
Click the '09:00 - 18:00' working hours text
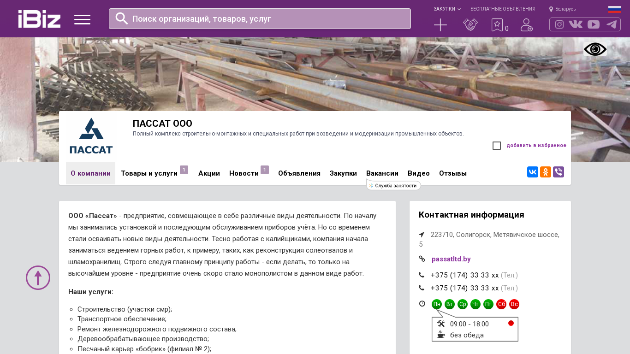click(470, 324)
